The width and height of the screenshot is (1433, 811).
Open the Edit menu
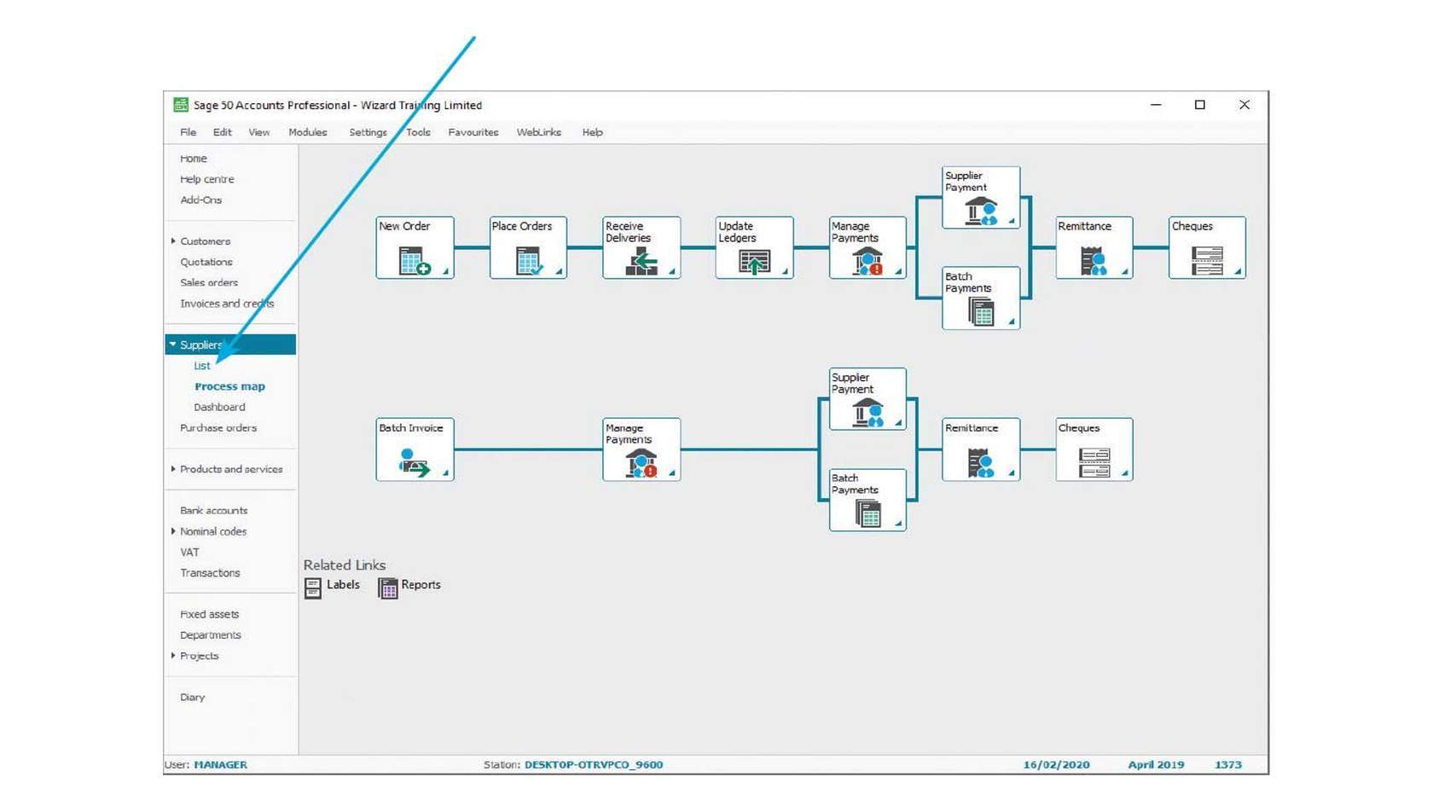click(223, 132)
